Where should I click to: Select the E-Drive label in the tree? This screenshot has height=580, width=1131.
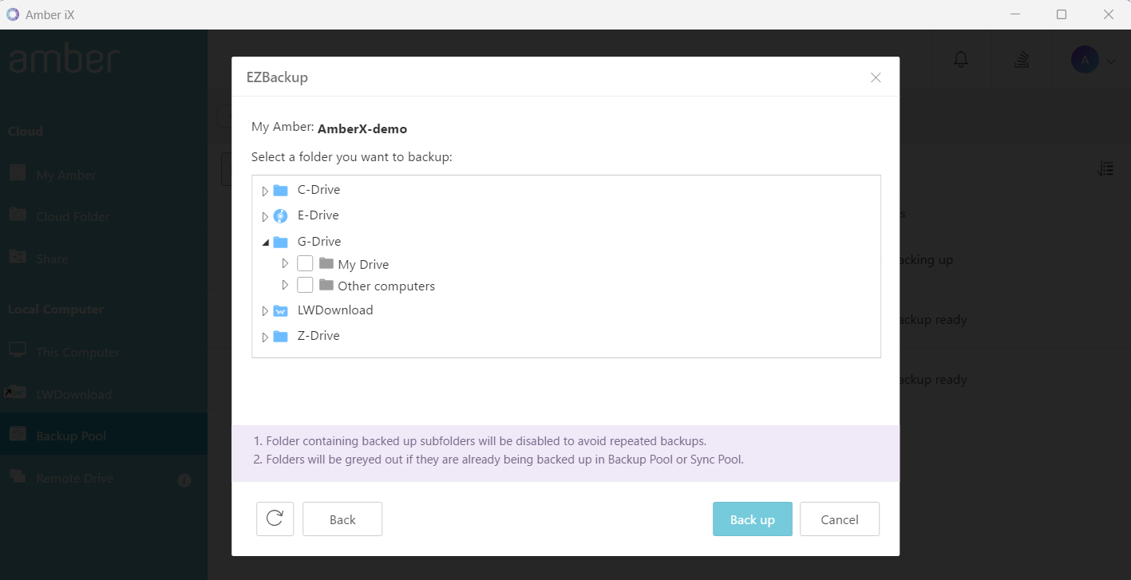click(x=318, y=215)
